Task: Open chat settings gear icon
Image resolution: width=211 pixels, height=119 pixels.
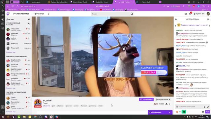Action: 203,112
